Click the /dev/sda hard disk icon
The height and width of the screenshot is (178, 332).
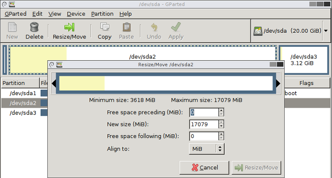point(257,31)
